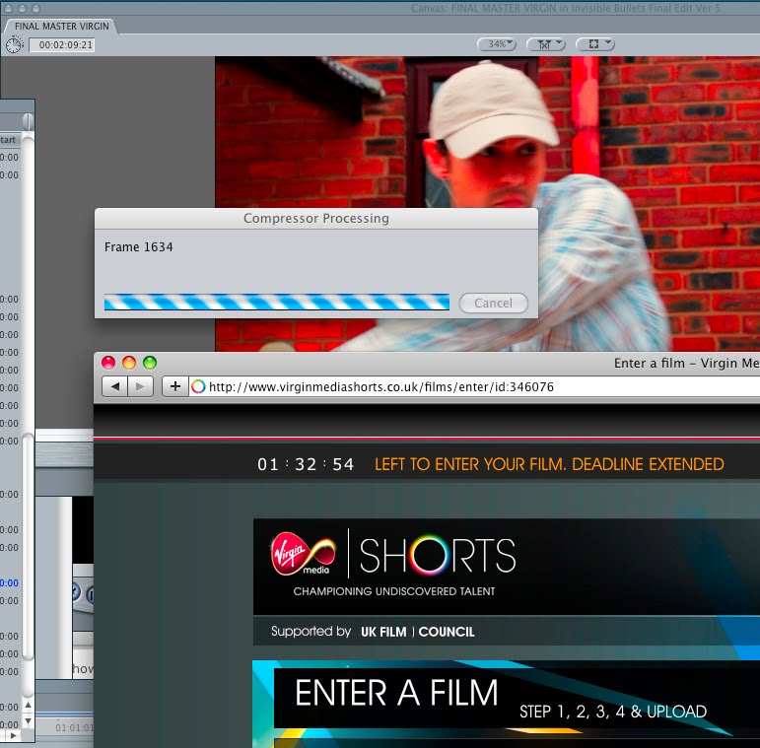Click the 01:32:54 countdown timer
Image resolution: width=760 pixels, height=748 pixels.
pyautogui.click(x=306, y=464)
